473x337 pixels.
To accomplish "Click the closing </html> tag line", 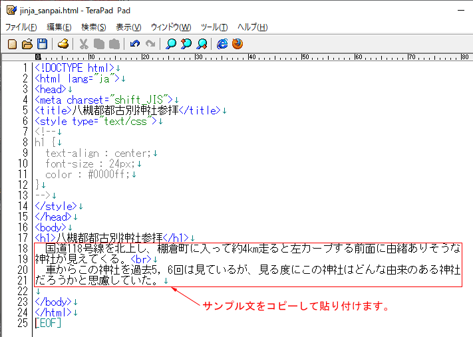I will 53,312.
